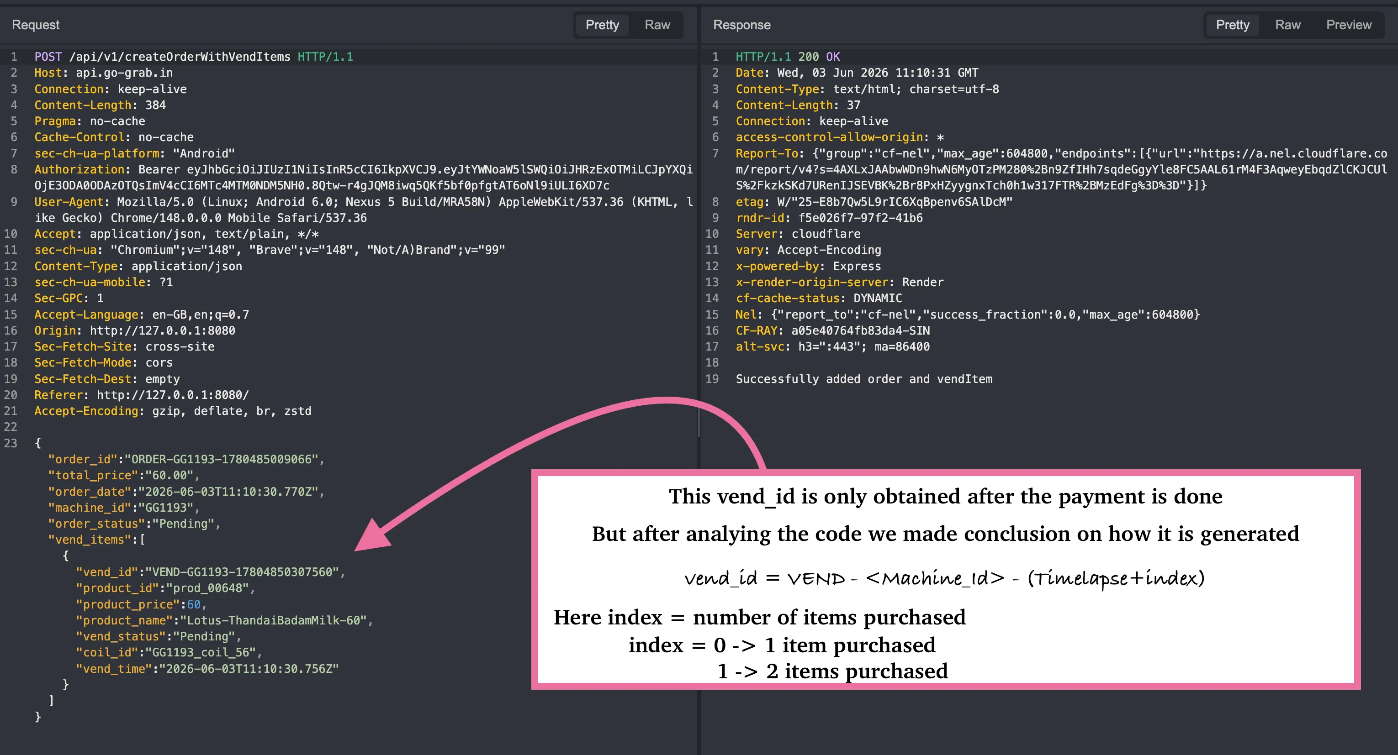Select the Request Pretty tab
This screenshot has width=1398, height=755.
602,25
